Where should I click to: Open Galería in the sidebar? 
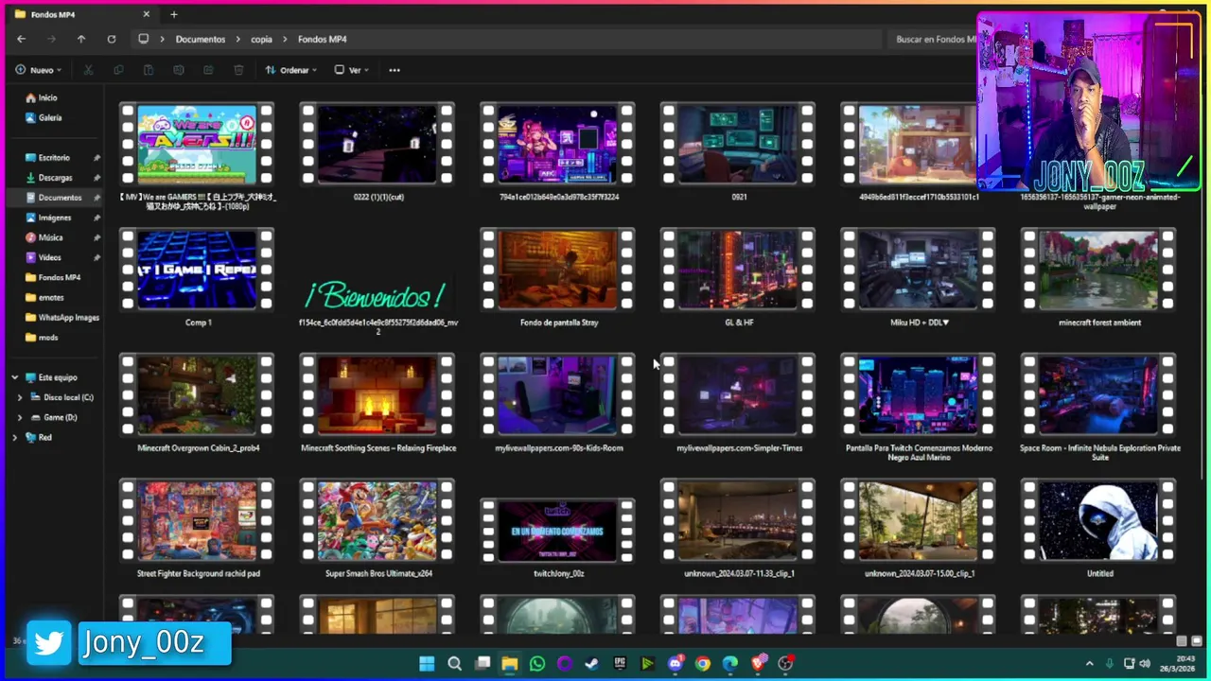(50, 118)
